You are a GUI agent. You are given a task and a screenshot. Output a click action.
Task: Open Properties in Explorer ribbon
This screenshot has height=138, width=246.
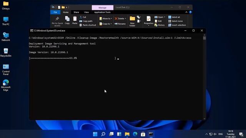148,21
